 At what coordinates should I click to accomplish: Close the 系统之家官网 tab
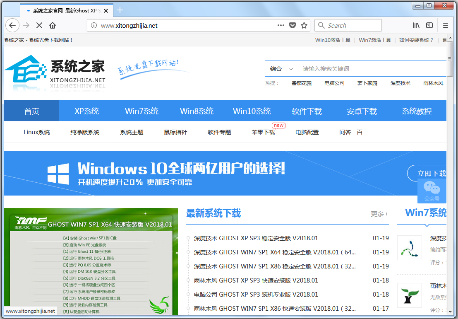(106, 11)
